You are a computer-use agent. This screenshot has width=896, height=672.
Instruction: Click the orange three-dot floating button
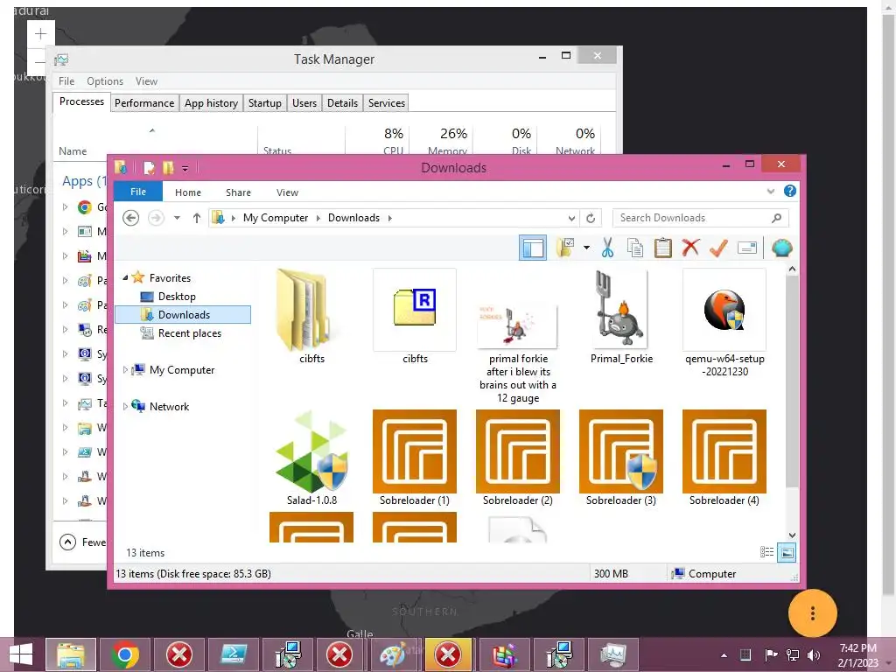pos(813,613)
